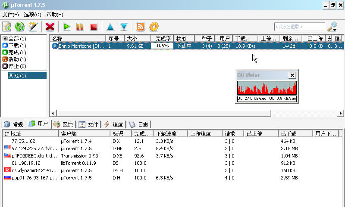
Task: Open the 文件(F) menu
Action: point(10,15)
